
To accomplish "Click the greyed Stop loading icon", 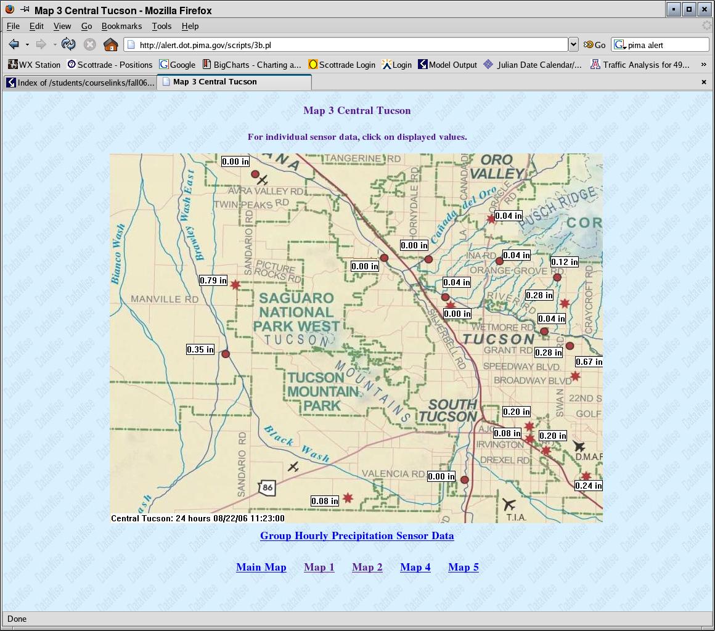I will (x=90, y=44).
